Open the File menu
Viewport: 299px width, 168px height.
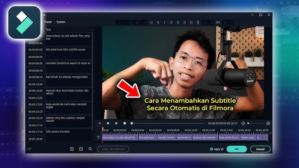pyautogui.click(x=44, y=15)
